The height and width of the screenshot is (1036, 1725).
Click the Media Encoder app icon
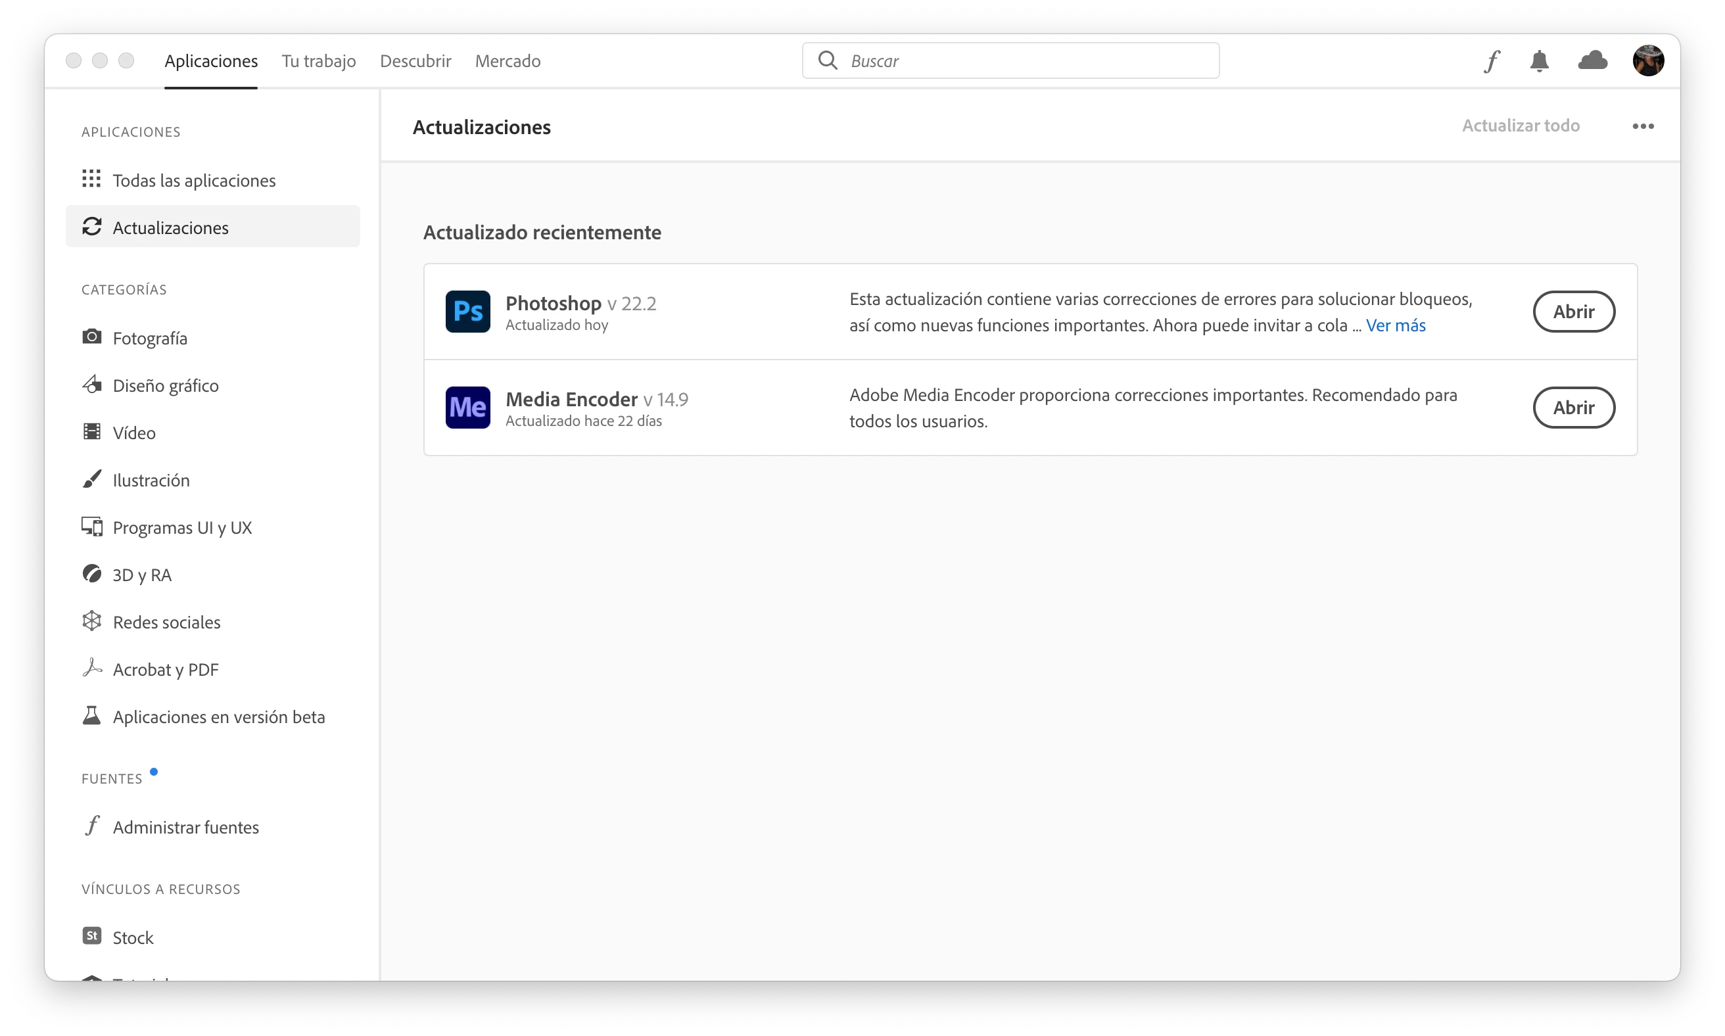click(x=467, y=407)
